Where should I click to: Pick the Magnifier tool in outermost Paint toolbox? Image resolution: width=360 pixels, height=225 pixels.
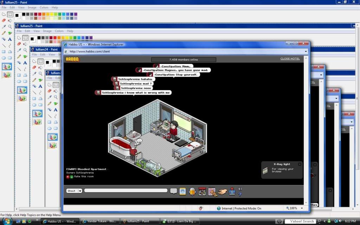pyautogui.click(x=10, y=26)
